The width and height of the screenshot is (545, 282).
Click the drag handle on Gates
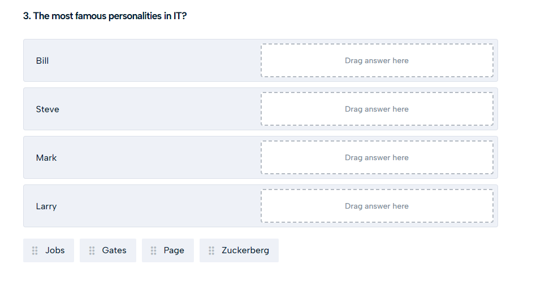(x=92, y=250)
